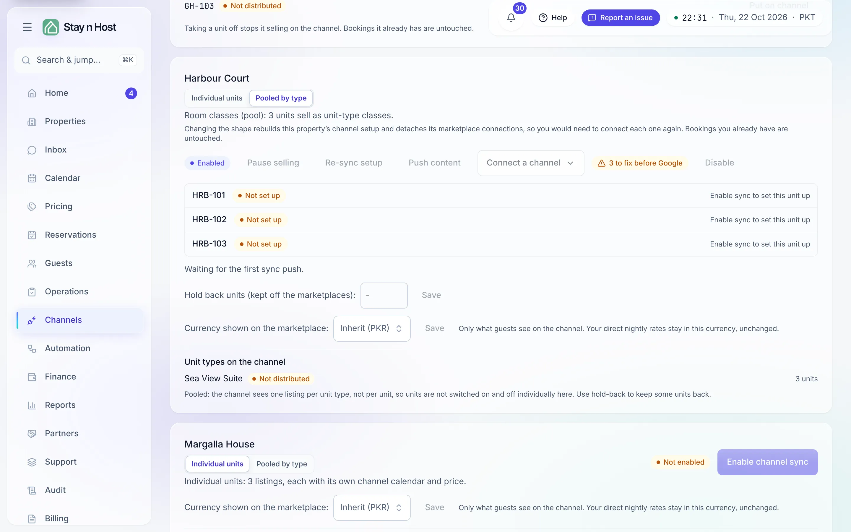851x532 pixels.
Task: Click the Inbox chat bubble icon
Action: pyautogui.click(x=32, y=150)
